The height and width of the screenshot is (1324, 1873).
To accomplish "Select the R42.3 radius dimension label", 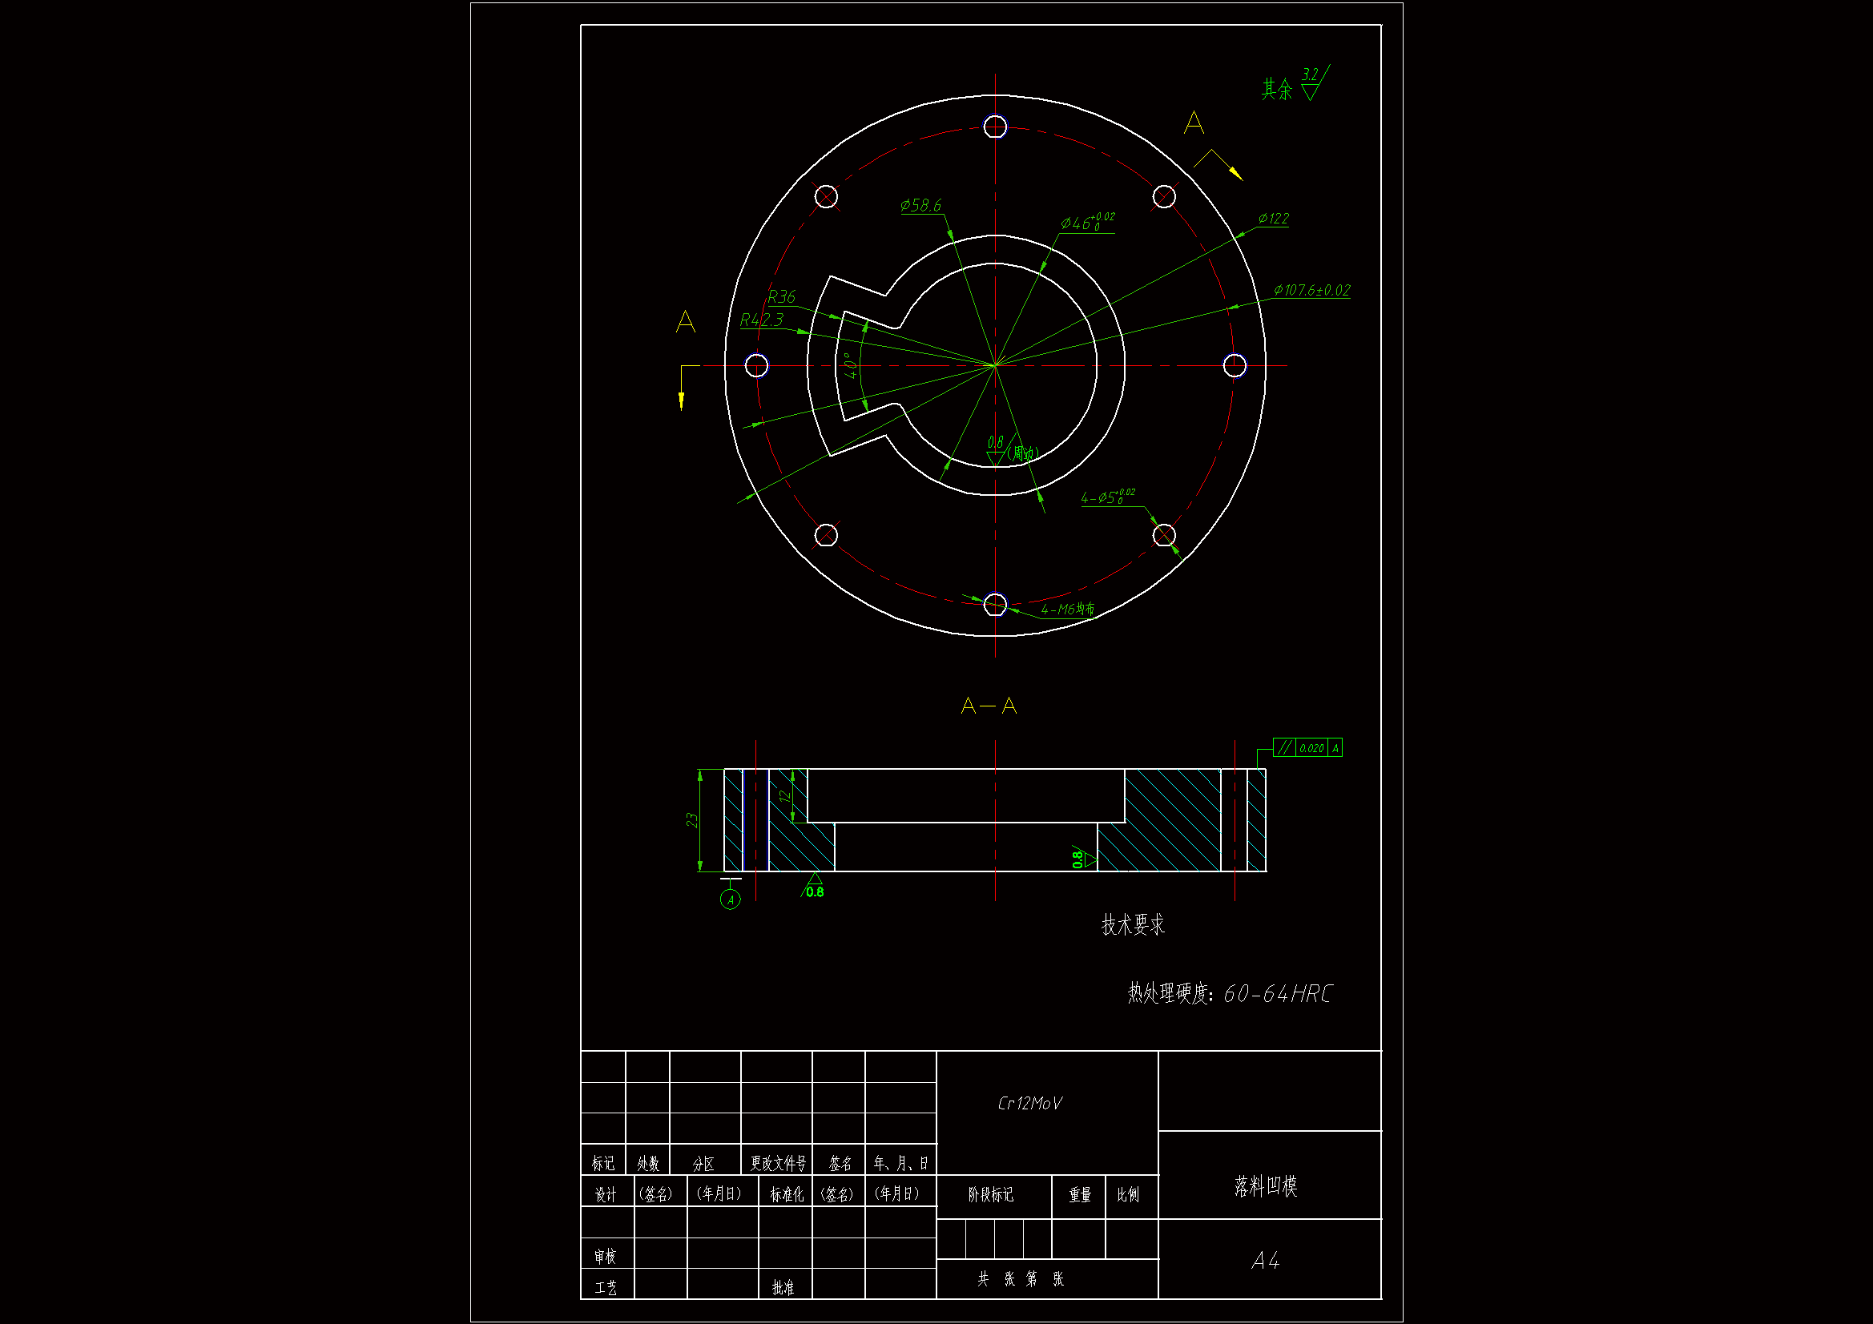I will click(761, 320).
